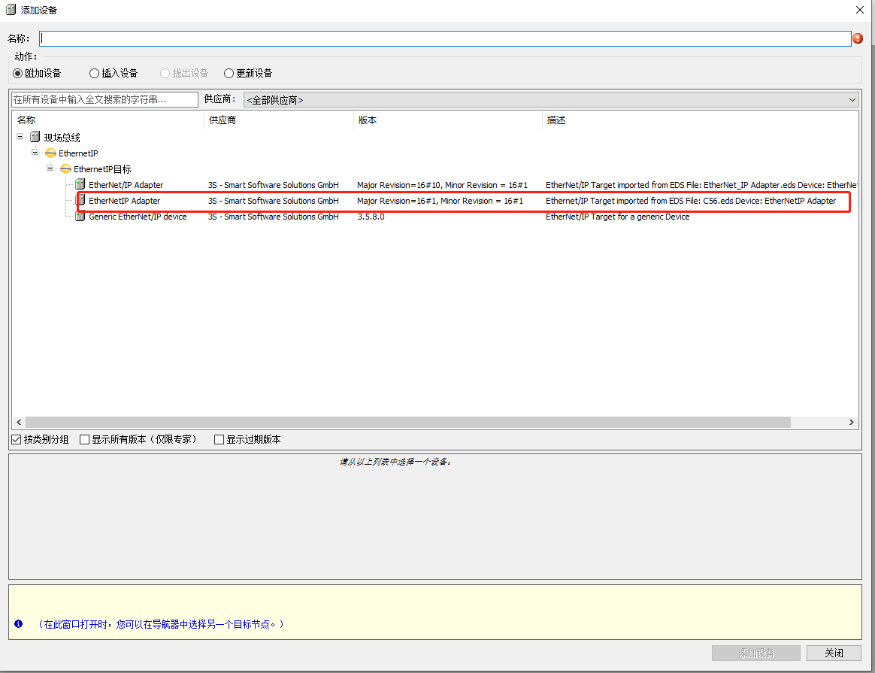Click description mentioning EtherNet_IP Adapter.eds
The image size is (875, 673).
[701, 185]
